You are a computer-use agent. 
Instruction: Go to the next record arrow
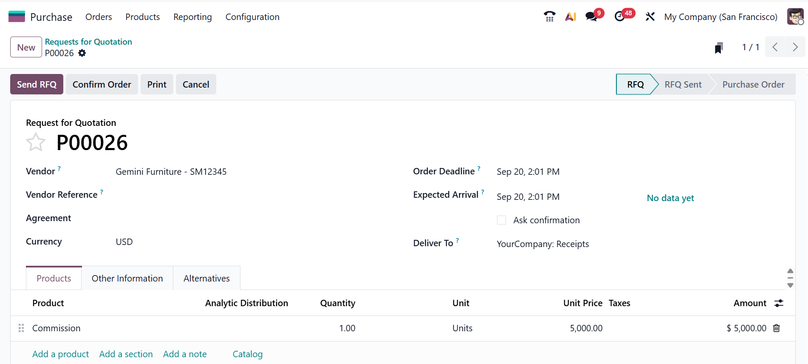[x=795, y=47]
